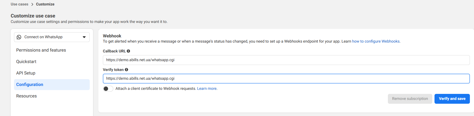This screenshot has height=116, width=474.
Task: Select the Configuration sidebar item
Action: 30,85
